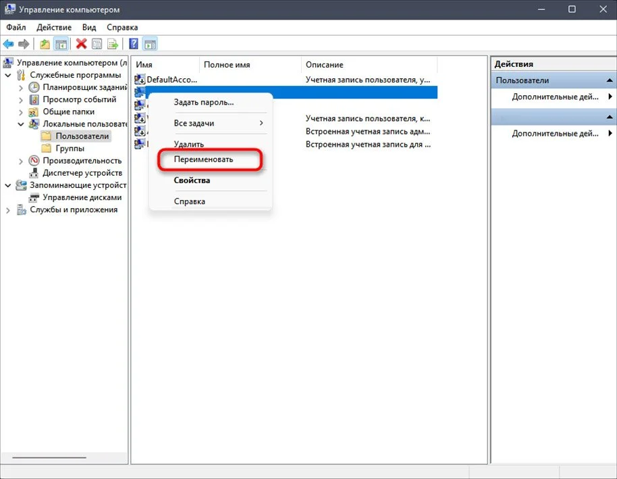Click the Properties toolbar icon
The height and width of the screenshot is (479, 617).
97,44
